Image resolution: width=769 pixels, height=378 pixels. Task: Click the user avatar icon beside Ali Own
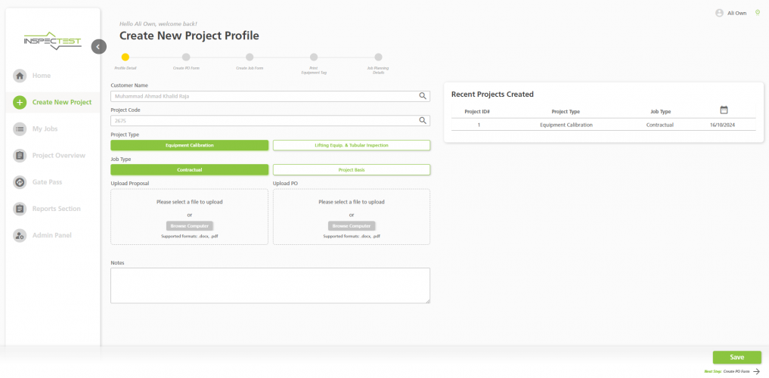pos(719,14)
